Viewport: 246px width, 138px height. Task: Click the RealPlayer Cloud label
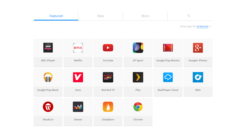click(168, 90)
